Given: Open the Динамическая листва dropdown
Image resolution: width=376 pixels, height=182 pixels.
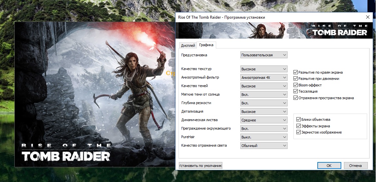Looking at the screenshot, I should click(264, 120).
